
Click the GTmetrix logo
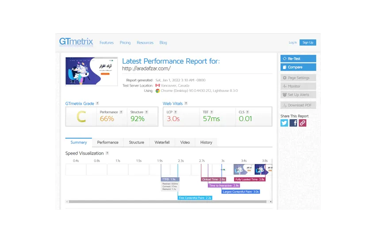pos(76,42)
